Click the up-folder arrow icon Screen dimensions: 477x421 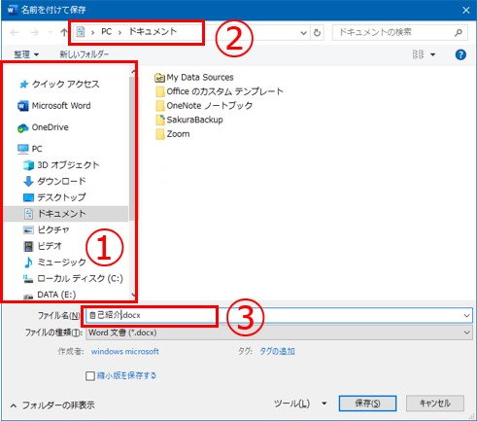[64, 32]
